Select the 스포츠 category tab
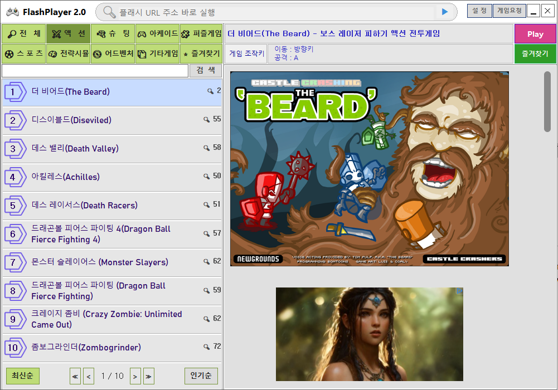Viewport: 558px width, 390px height. click(x=24, y=53)
